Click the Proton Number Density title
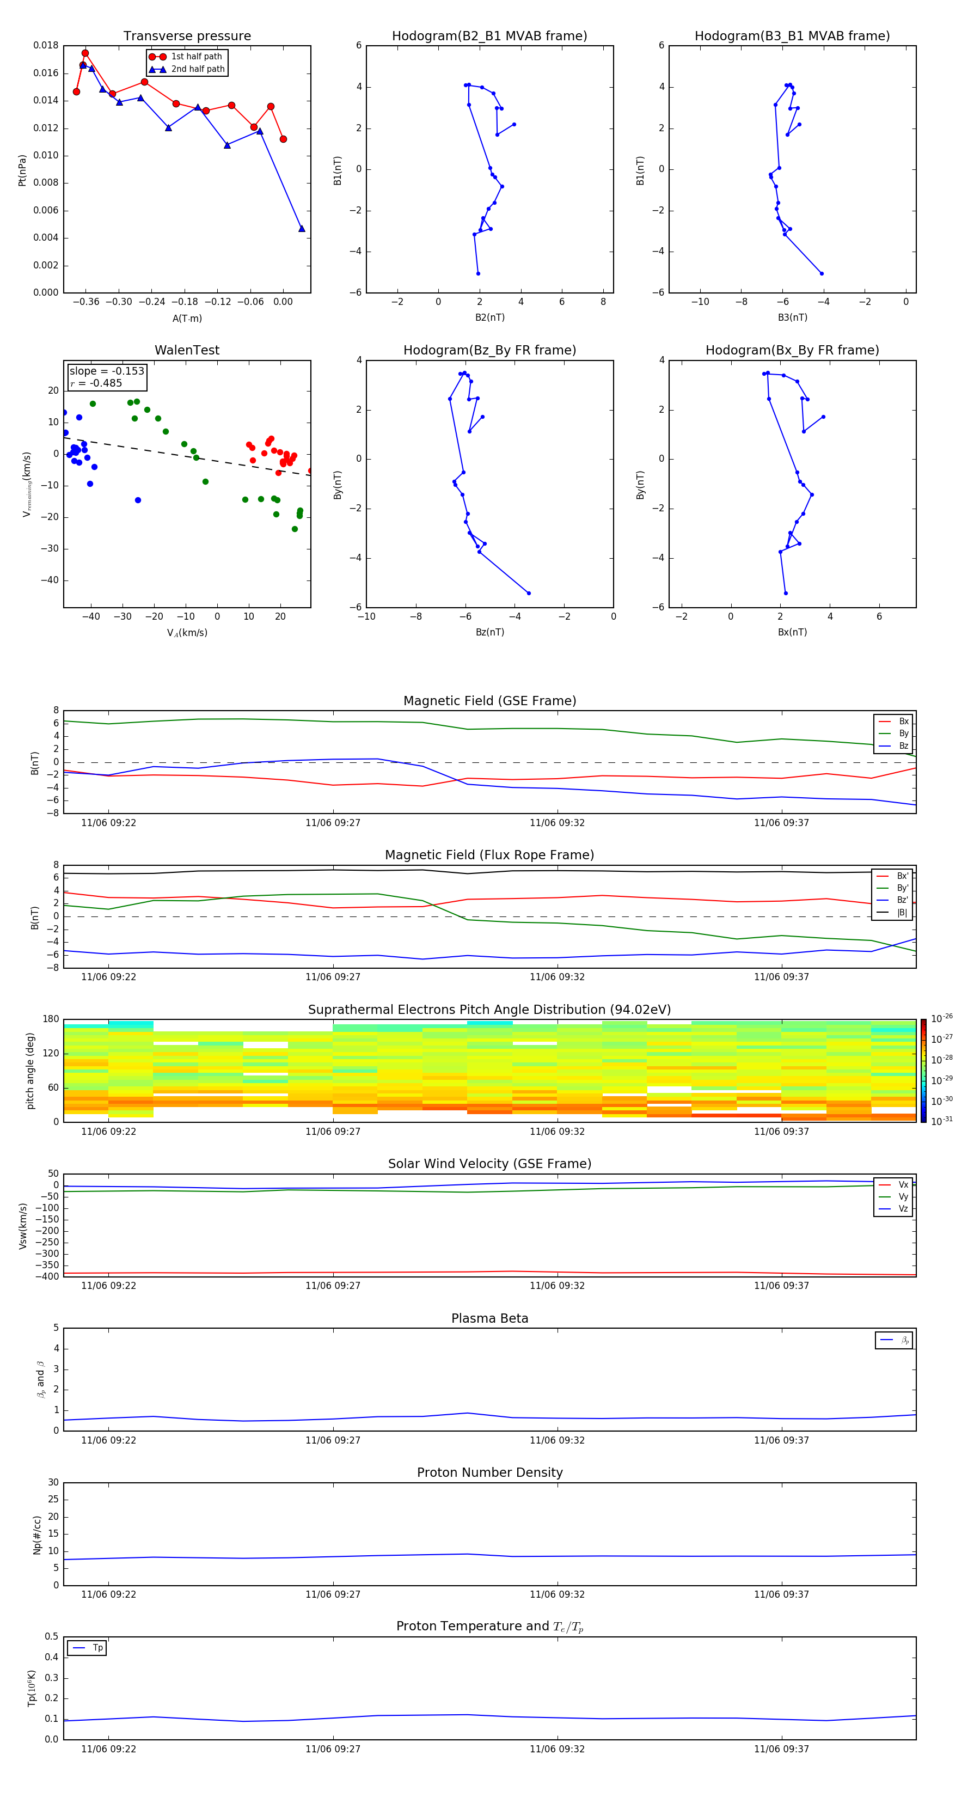The height and width of the screenshot is (1797, 980). (489, 1472)
